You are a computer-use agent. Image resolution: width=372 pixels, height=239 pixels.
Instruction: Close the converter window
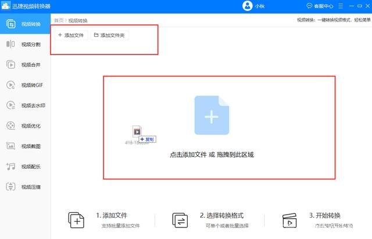point(367,6)
